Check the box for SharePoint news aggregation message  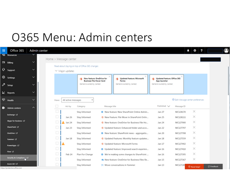(57, 133)
